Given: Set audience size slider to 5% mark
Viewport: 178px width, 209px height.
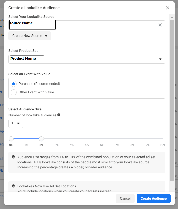Looking at the screenshot, I should coord(87,139).
